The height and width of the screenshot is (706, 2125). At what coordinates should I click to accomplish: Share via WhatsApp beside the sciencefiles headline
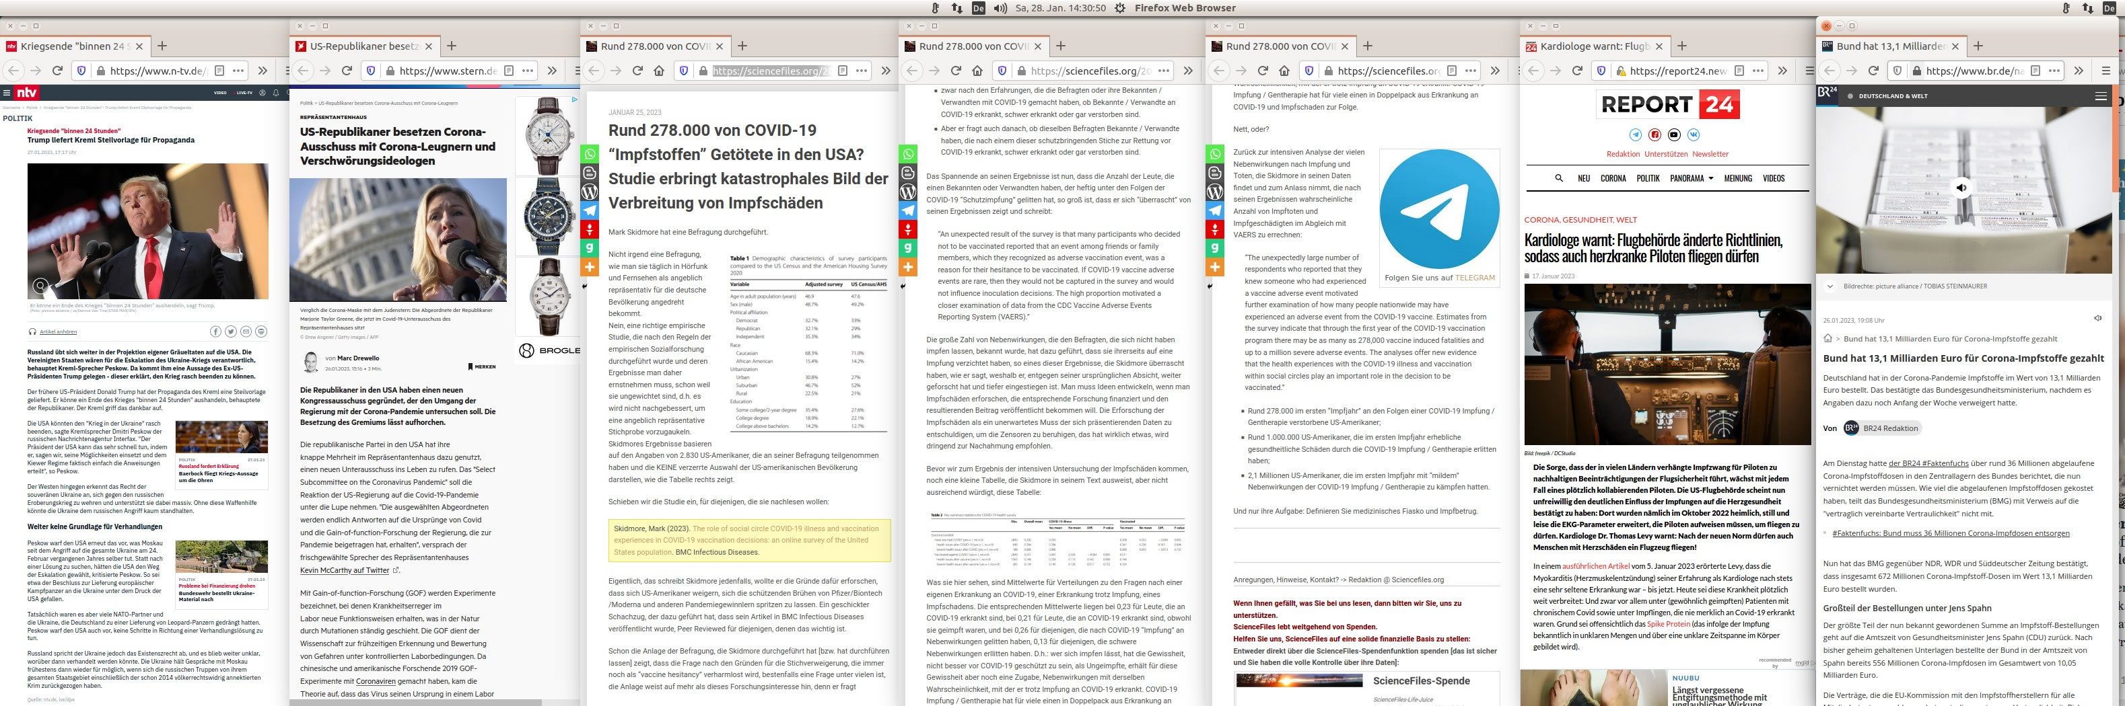coord(590,154)
